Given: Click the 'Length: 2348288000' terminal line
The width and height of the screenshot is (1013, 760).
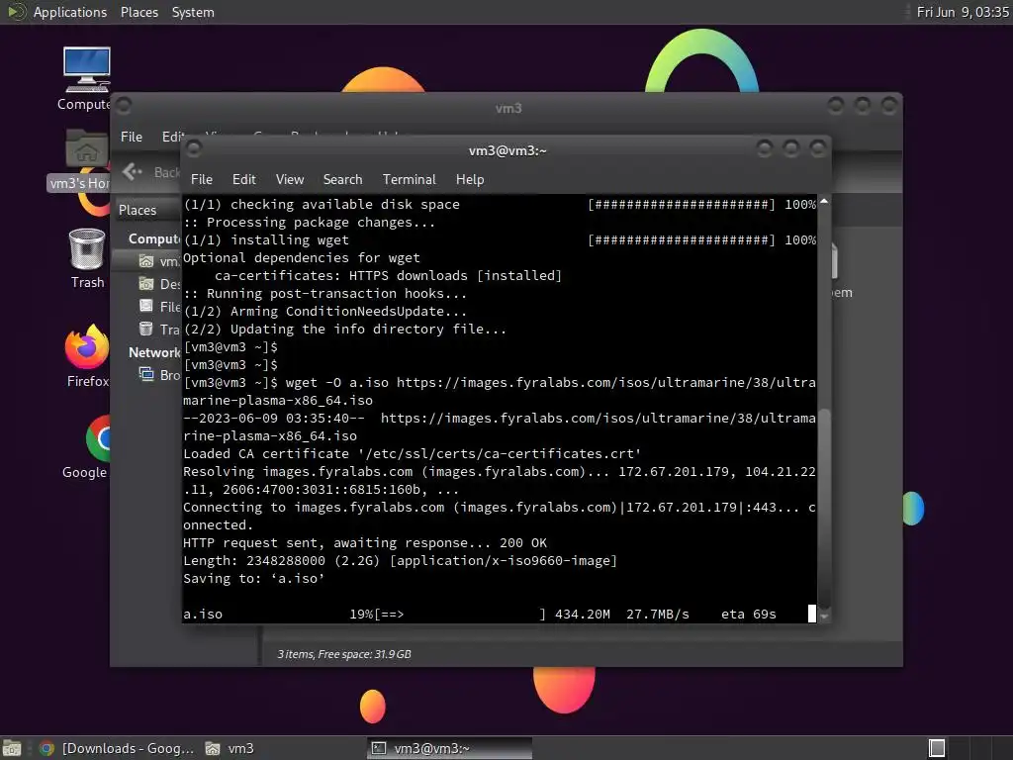Looking at the screenshot, I should coord(400,560).
